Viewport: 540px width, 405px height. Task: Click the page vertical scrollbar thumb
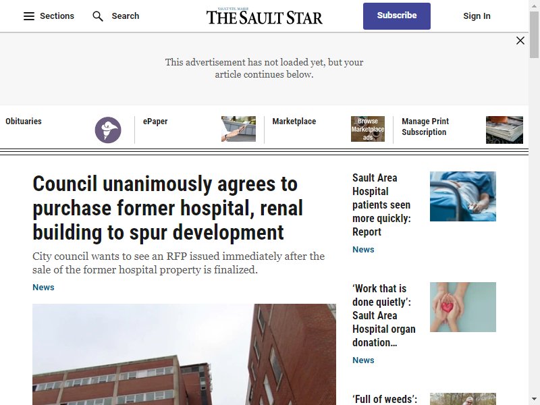[x=534, y=34]
